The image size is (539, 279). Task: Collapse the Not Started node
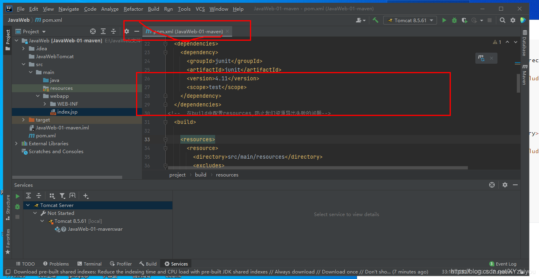tap(35, 213)
